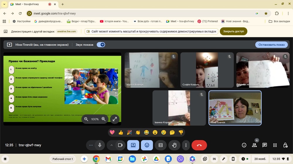The width and height of the screenshot is (293, 164).
Task: Open the in-call chat panel
Action: (265, 145)
